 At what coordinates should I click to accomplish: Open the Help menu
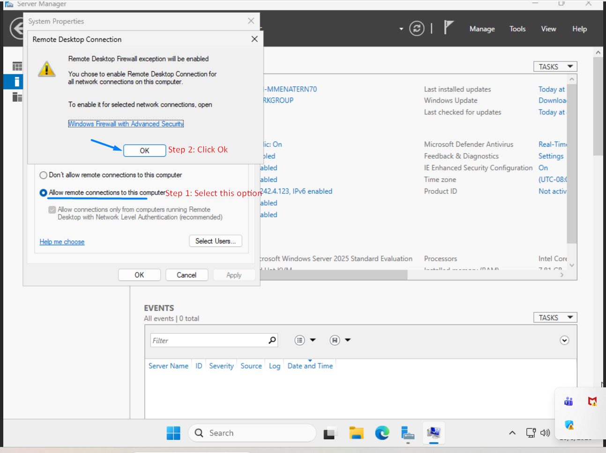[579, 29]
